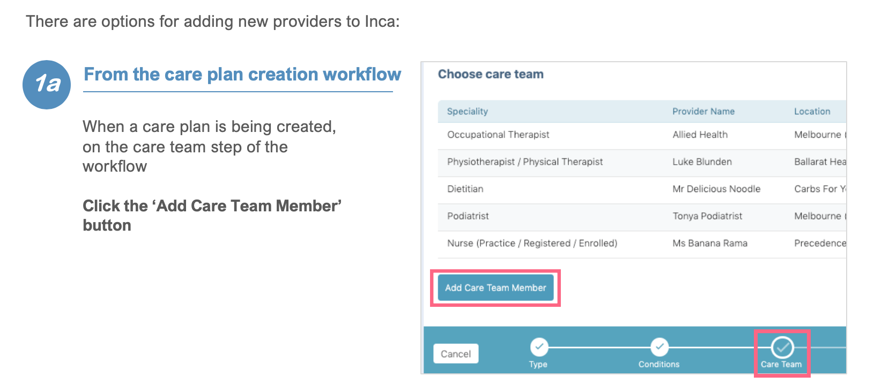Click the Location column header
This screenshot has height=383, width=889.
(x=812, y=111)
